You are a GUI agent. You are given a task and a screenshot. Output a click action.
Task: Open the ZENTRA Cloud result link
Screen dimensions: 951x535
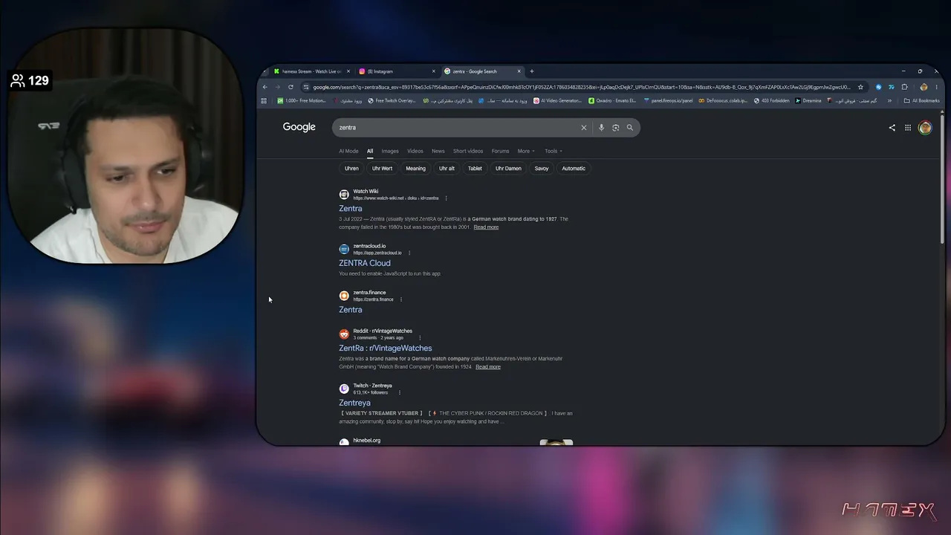tap(365, 263)
